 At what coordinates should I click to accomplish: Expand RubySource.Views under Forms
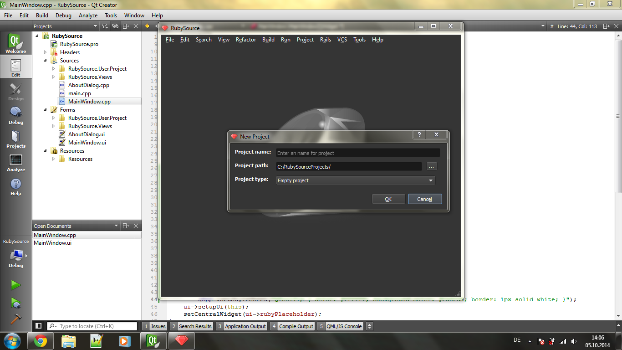pyautogui.click(x=53, y=126)
